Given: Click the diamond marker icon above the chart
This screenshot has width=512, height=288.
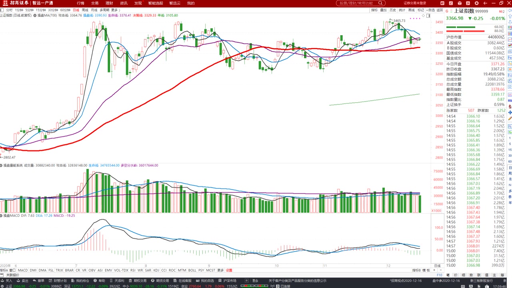Looking at the screenshot, I should (423, 16).
